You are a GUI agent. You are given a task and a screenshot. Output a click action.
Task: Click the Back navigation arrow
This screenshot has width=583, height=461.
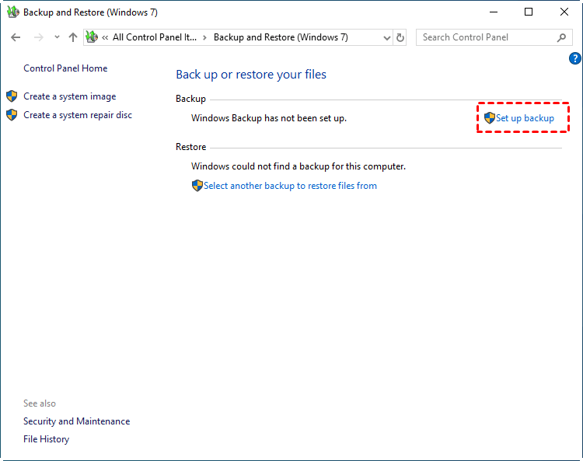click(16, 37)
